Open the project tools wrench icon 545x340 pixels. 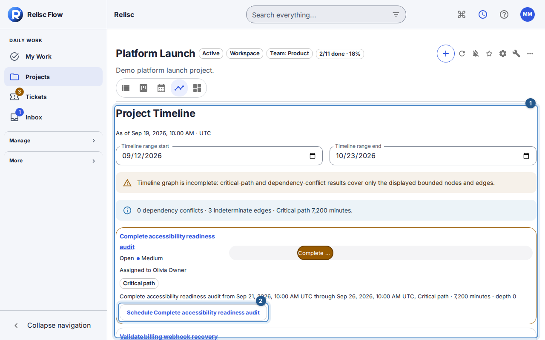click(x=516, y=54)
